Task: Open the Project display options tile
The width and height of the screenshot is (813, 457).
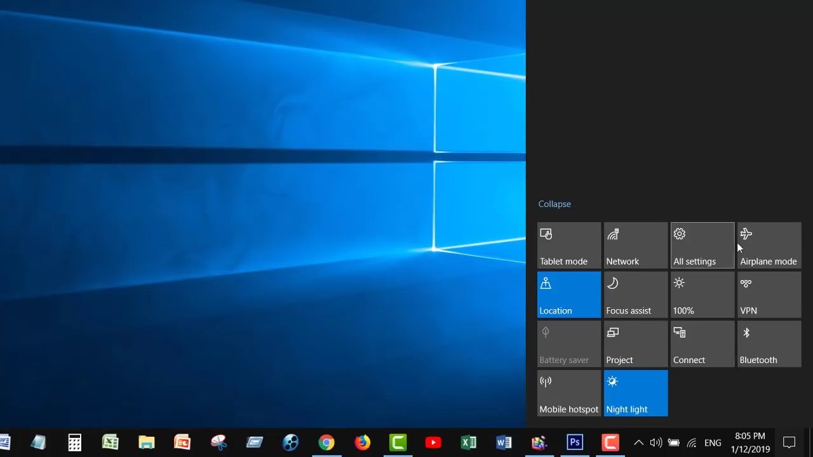Action: pos(636,344)
